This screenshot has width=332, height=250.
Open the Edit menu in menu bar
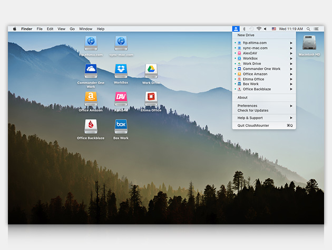tap(50, 29)
